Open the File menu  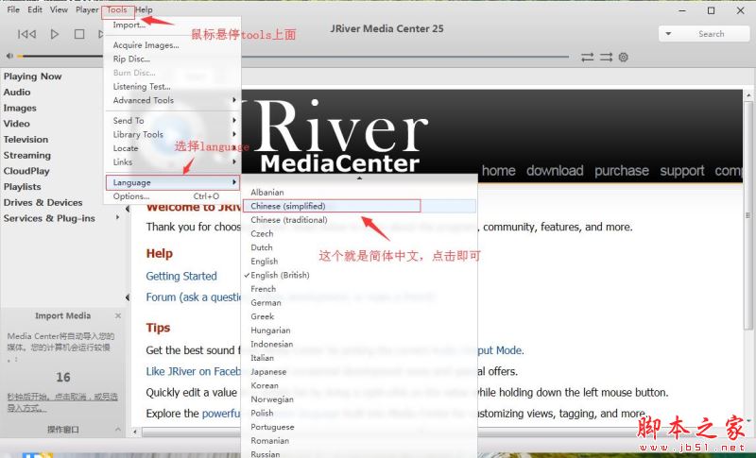(x=13, y=9)
